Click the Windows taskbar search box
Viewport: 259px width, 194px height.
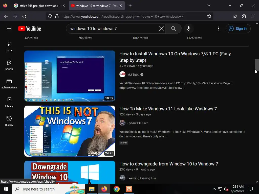pos(49,189)
